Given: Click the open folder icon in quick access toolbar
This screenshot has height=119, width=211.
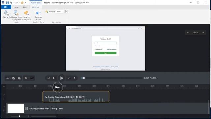Looking at the screenshot, I should [x=22, y=3].
